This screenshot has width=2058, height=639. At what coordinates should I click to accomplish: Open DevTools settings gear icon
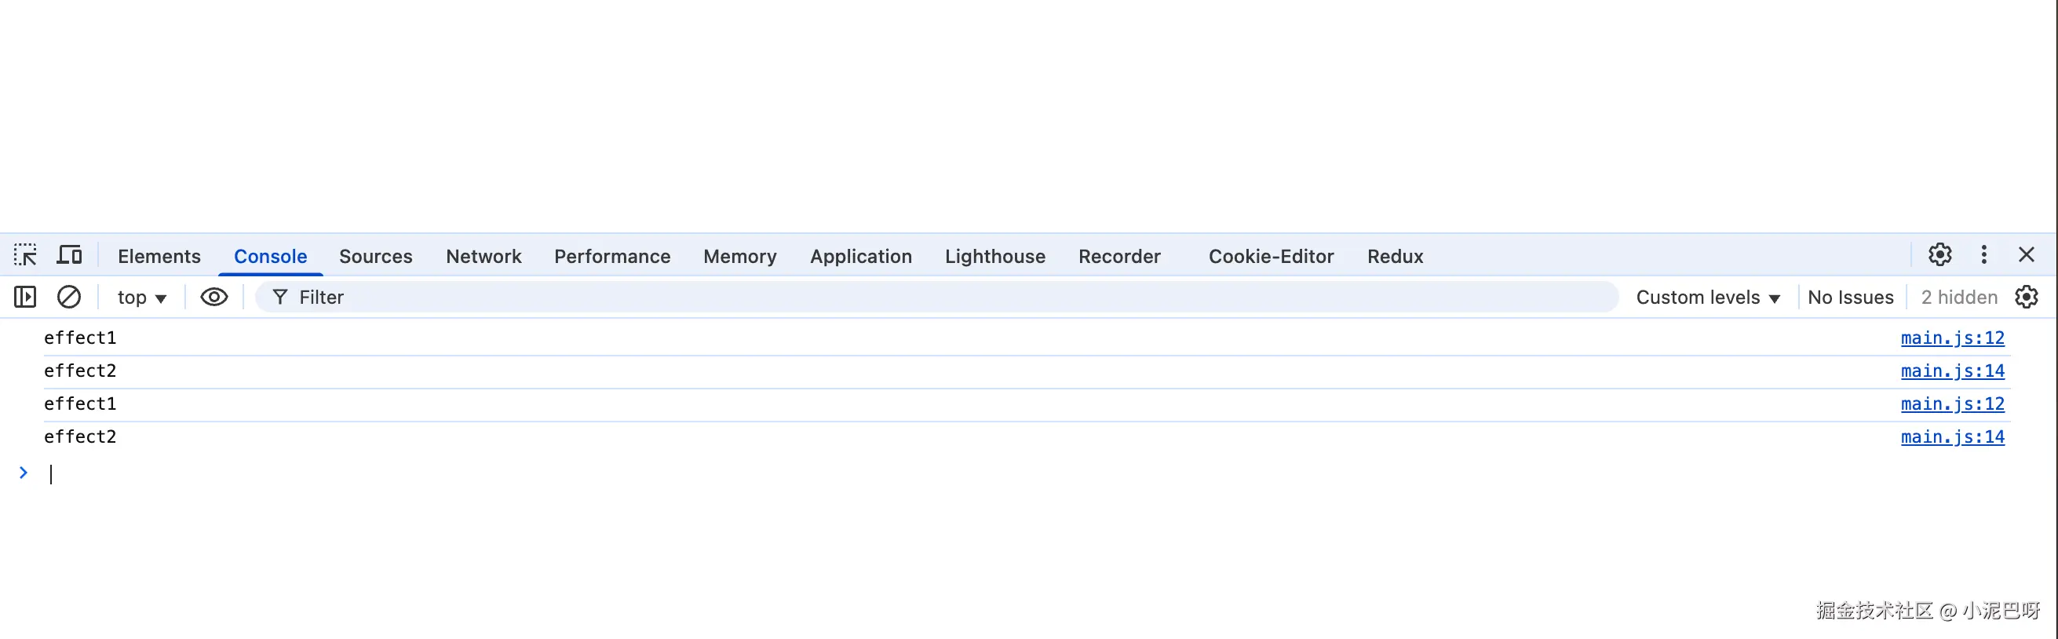tap(1939, 255)
